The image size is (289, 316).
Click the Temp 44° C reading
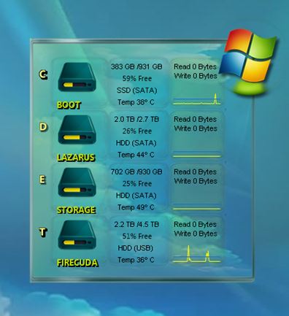pos(136,155)
